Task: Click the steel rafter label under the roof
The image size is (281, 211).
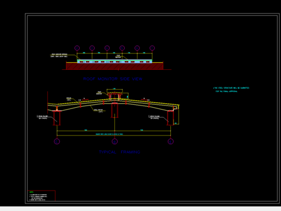Action: (98, 111)
